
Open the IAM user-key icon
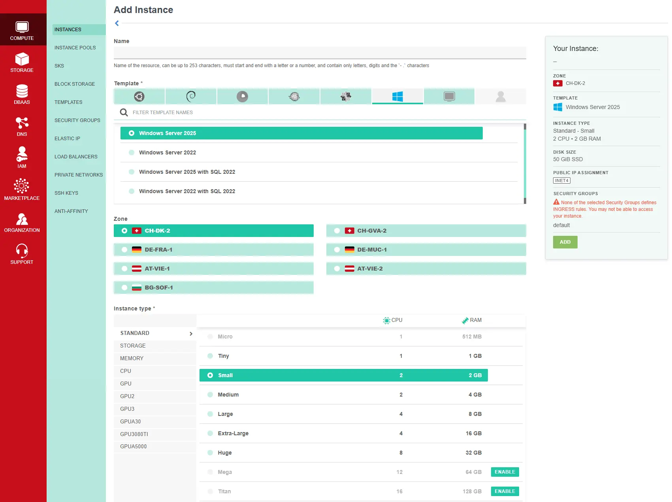tap(22, 154)
